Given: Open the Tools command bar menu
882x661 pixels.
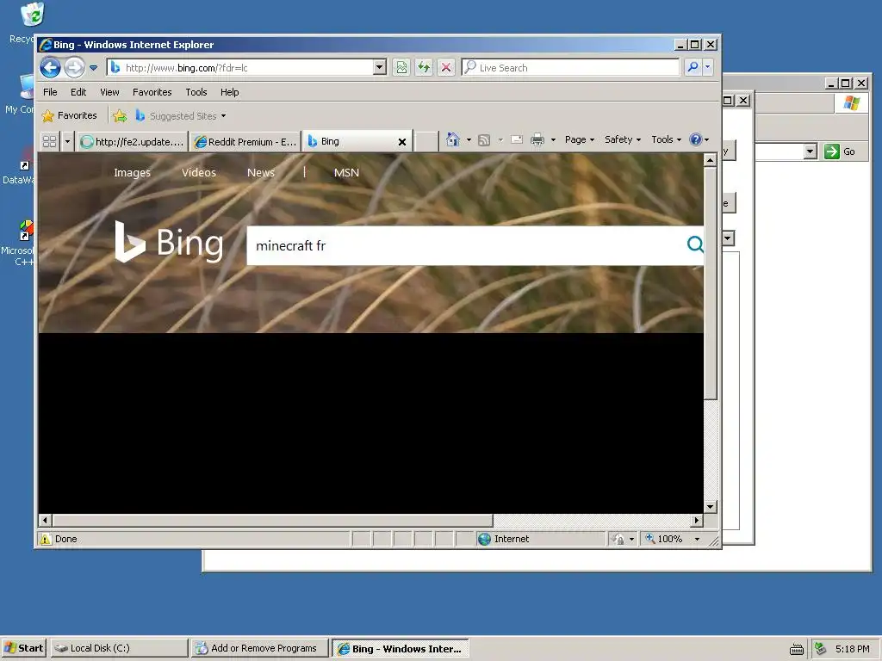Looking at the screenshot, I should [666, 139].
